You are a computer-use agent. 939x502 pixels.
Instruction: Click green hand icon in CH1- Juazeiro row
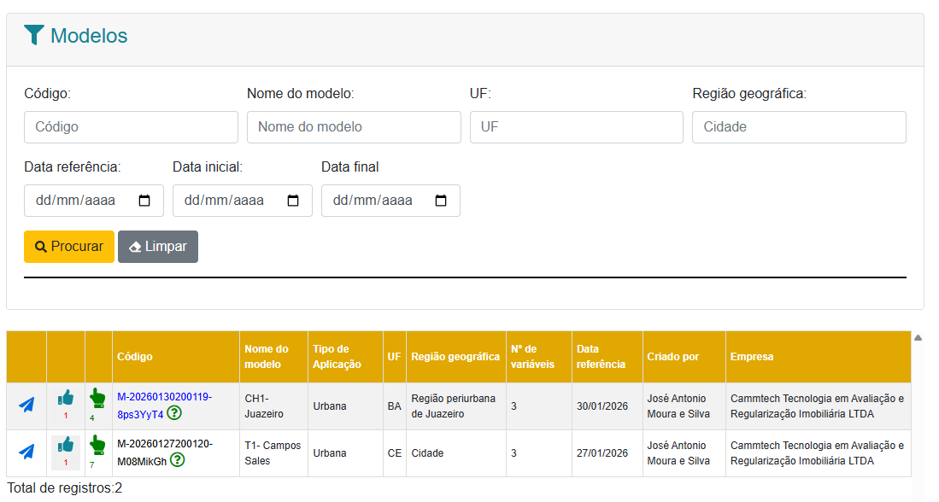point(97,398)
